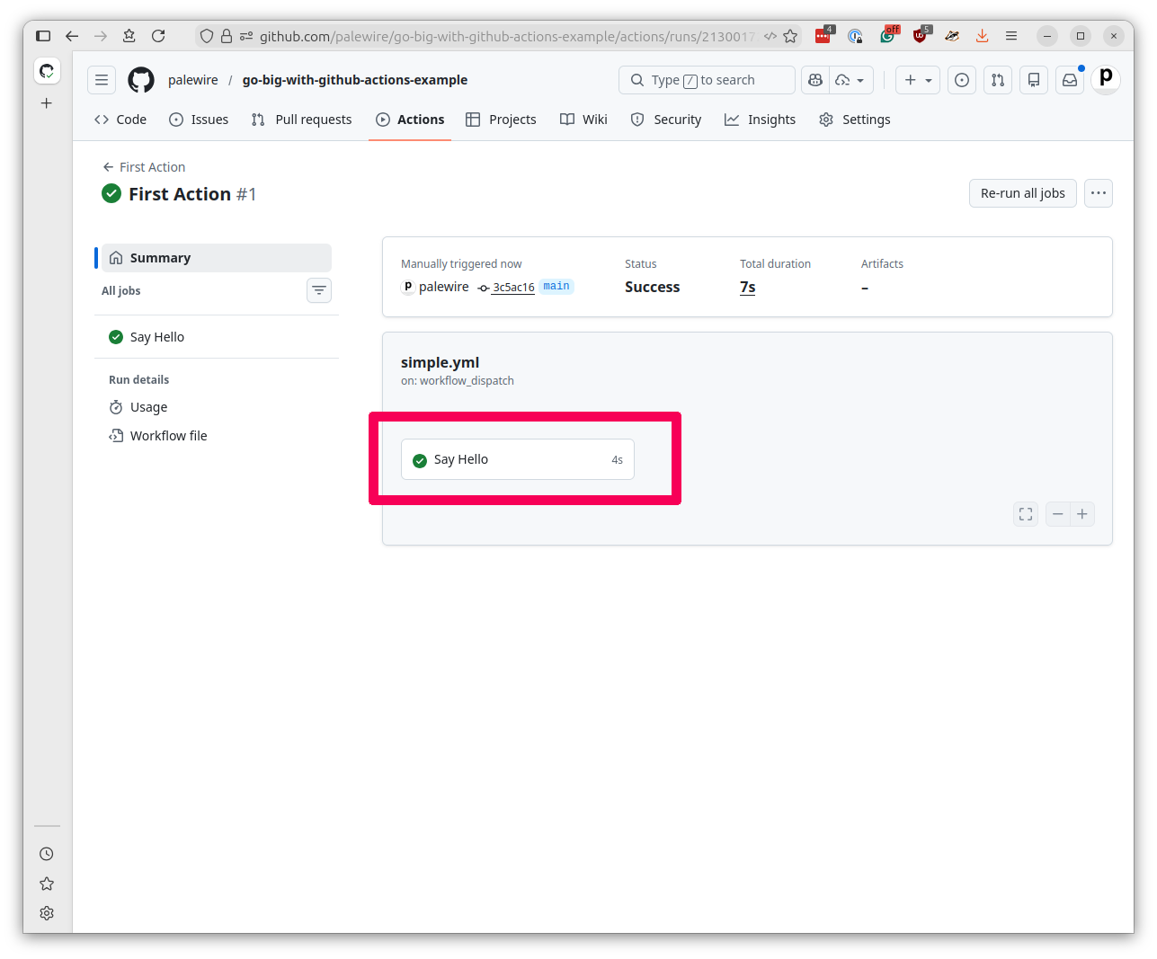Zoom out the workflow graph with minus control
The width and height of the screenshot is (1157, 959).
1057,513
